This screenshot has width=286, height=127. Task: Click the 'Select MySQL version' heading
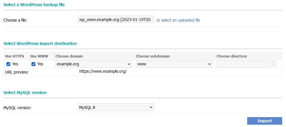coord(25,93)
